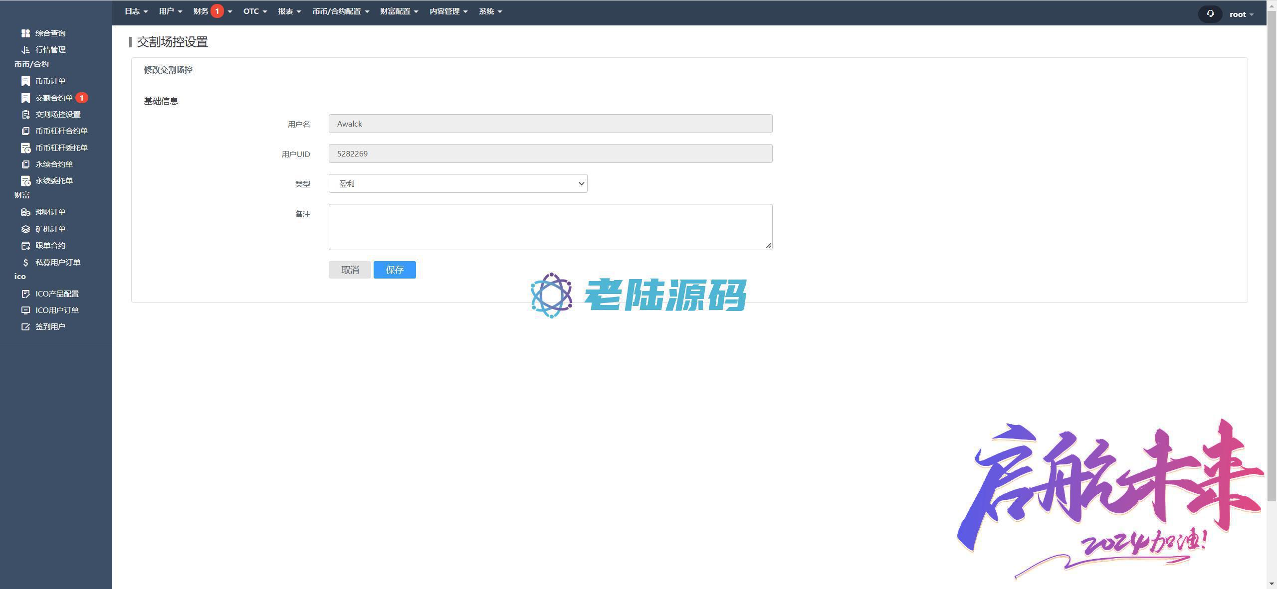Click the 币币杠杆委托单 calendar icon

coord(25,147)
